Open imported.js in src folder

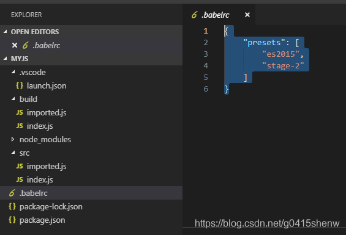coord(91,166)
